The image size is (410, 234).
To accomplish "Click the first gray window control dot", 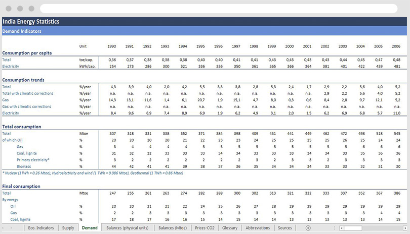I will point(9,9).
